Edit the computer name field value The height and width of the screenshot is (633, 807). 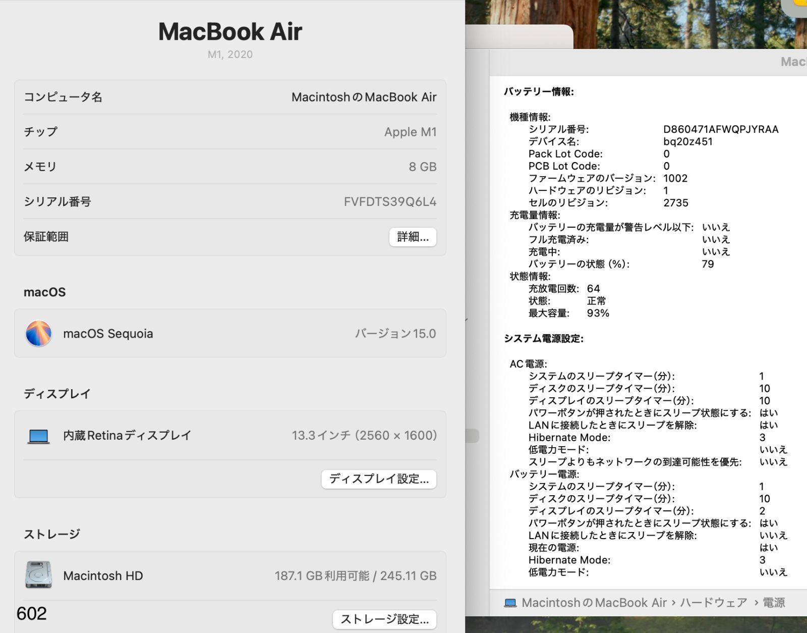point(364,97)
